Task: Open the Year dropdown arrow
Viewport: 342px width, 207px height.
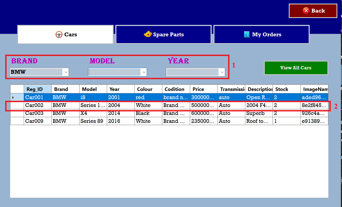Action: point(222,72)
